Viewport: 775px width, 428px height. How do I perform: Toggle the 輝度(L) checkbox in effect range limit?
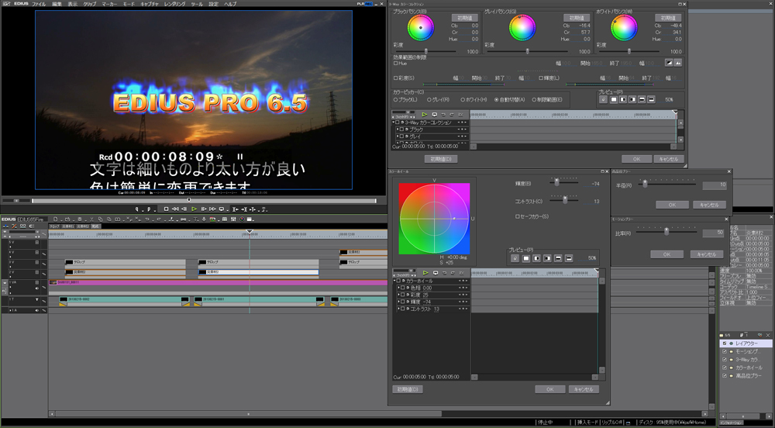point(541,78)
